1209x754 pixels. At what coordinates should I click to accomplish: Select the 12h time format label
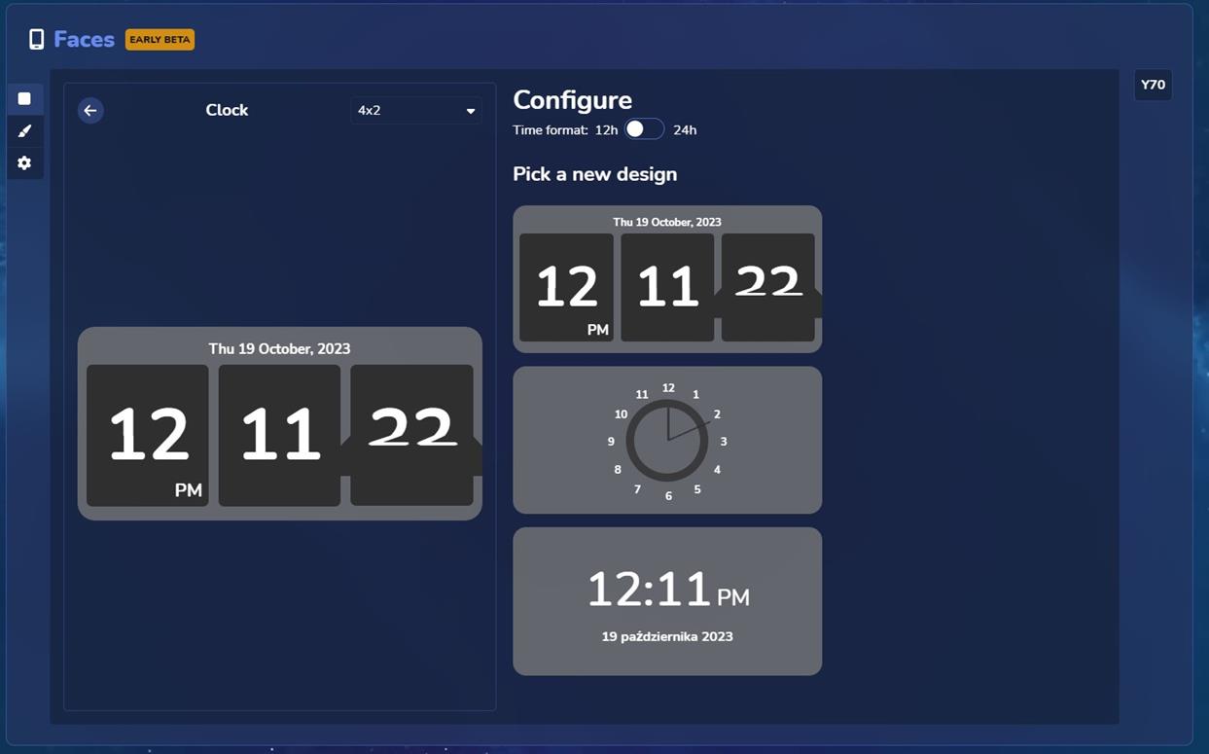[x=606, y=130]
